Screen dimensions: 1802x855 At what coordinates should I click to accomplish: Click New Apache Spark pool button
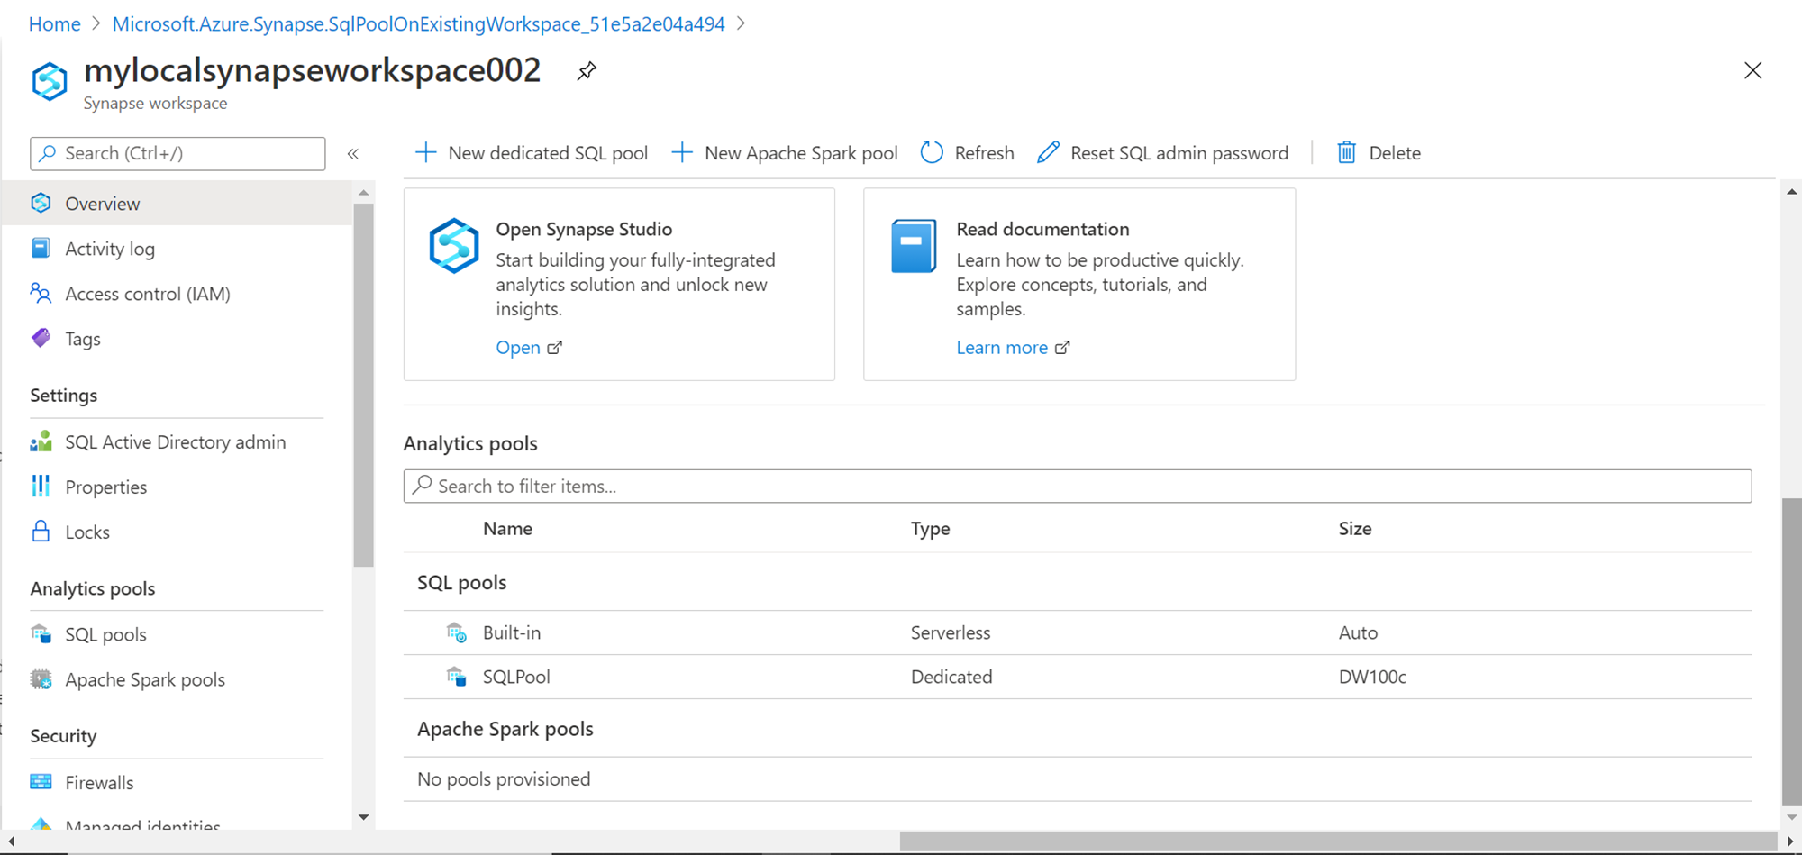click(785, 153)
